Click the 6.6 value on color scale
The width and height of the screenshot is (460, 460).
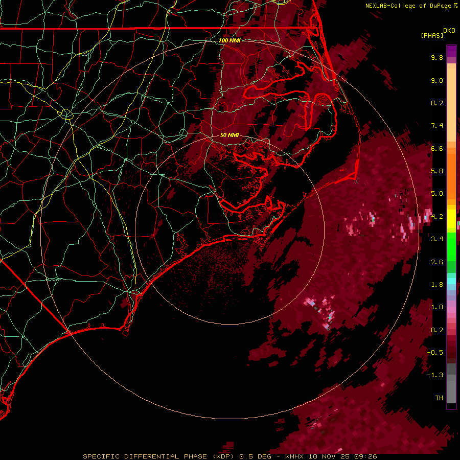pyautogui.click(x=437, y=148)
